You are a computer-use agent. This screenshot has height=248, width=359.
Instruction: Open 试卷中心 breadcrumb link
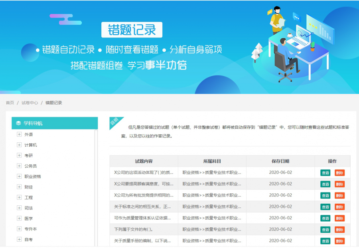point(30,102)
